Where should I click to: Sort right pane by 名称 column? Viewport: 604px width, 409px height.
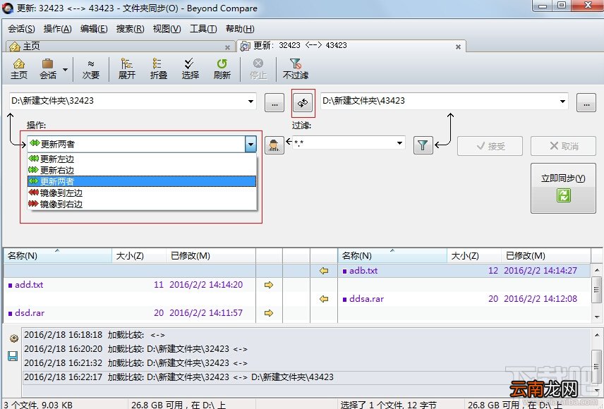tap(392, 256)
